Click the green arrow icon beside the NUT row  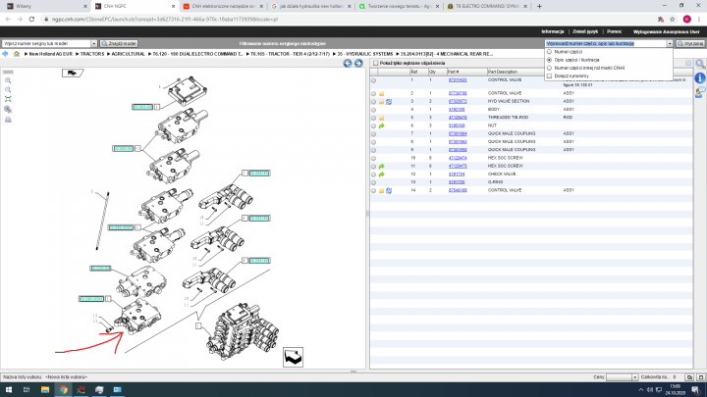(382, 125)
